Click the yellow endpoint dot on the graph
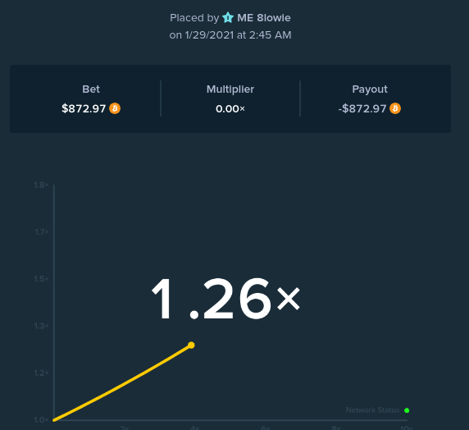The height and width of the screenshot is (430, 469). [191, 345]
